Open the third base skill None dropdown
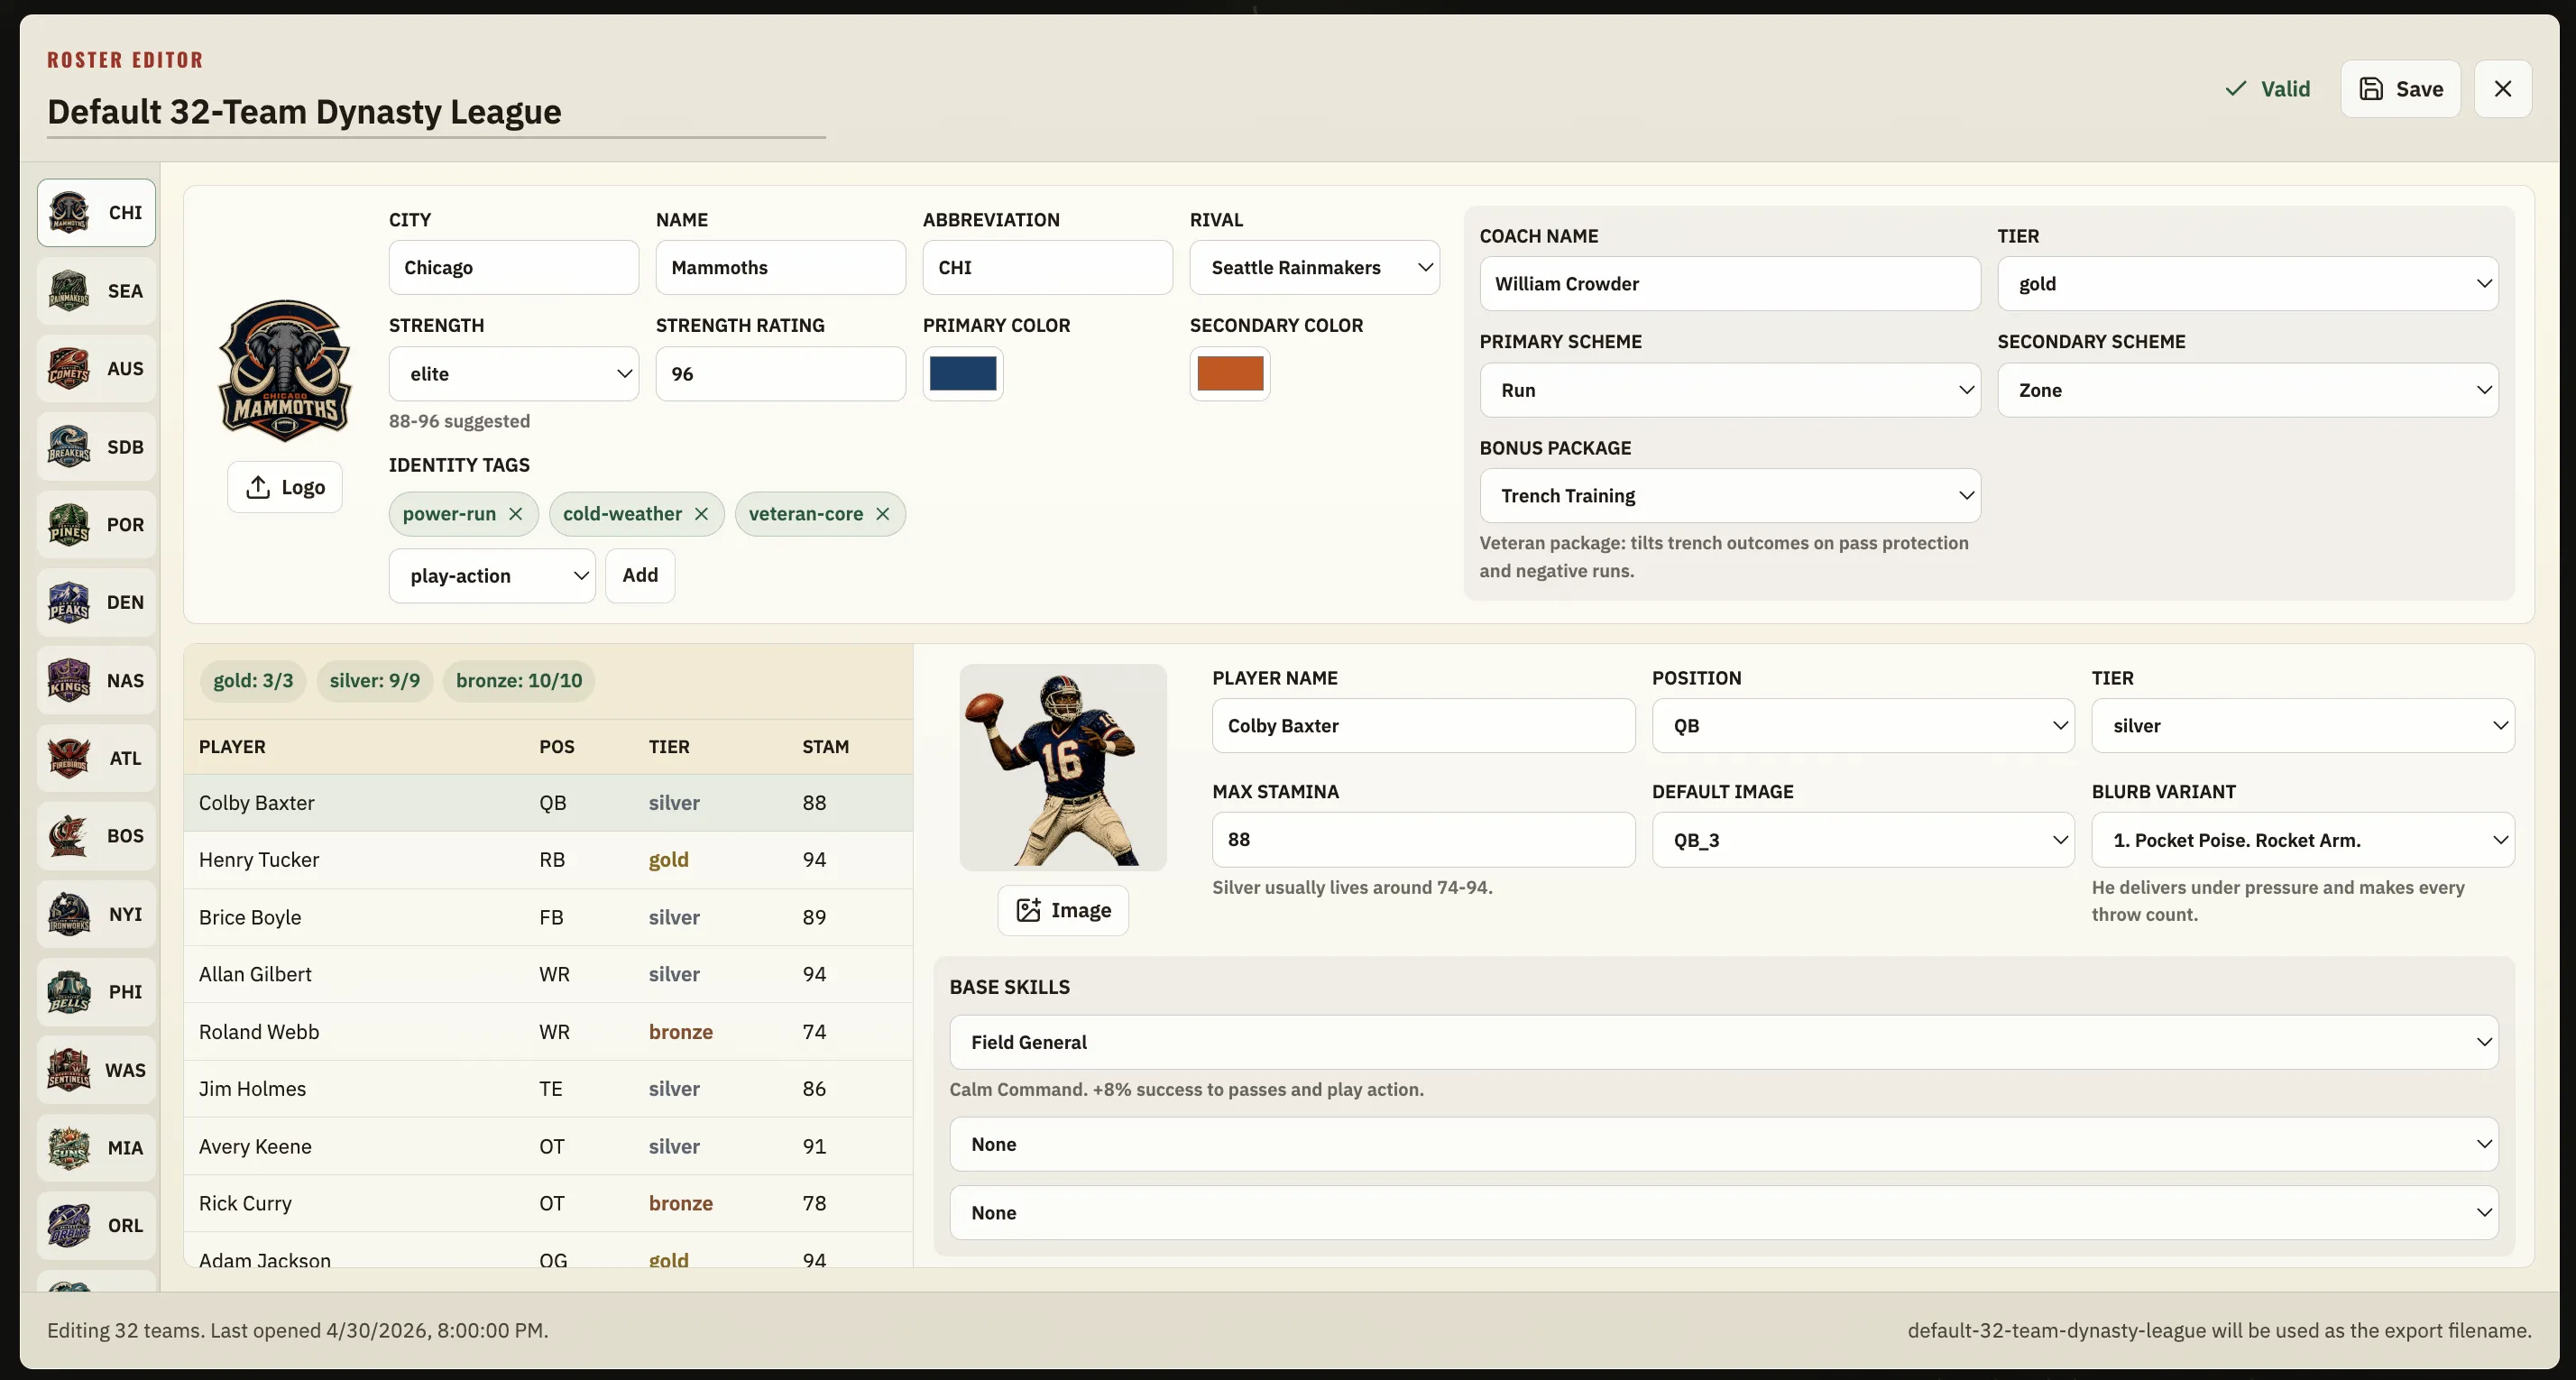This screenshot has height=1380, width=2576. pyautogui.click(x=1724, y=1213)
